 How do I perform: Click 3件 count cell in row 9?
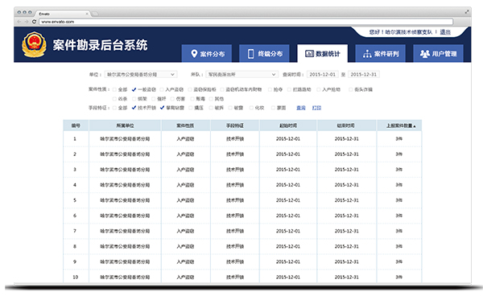point(399,262)
